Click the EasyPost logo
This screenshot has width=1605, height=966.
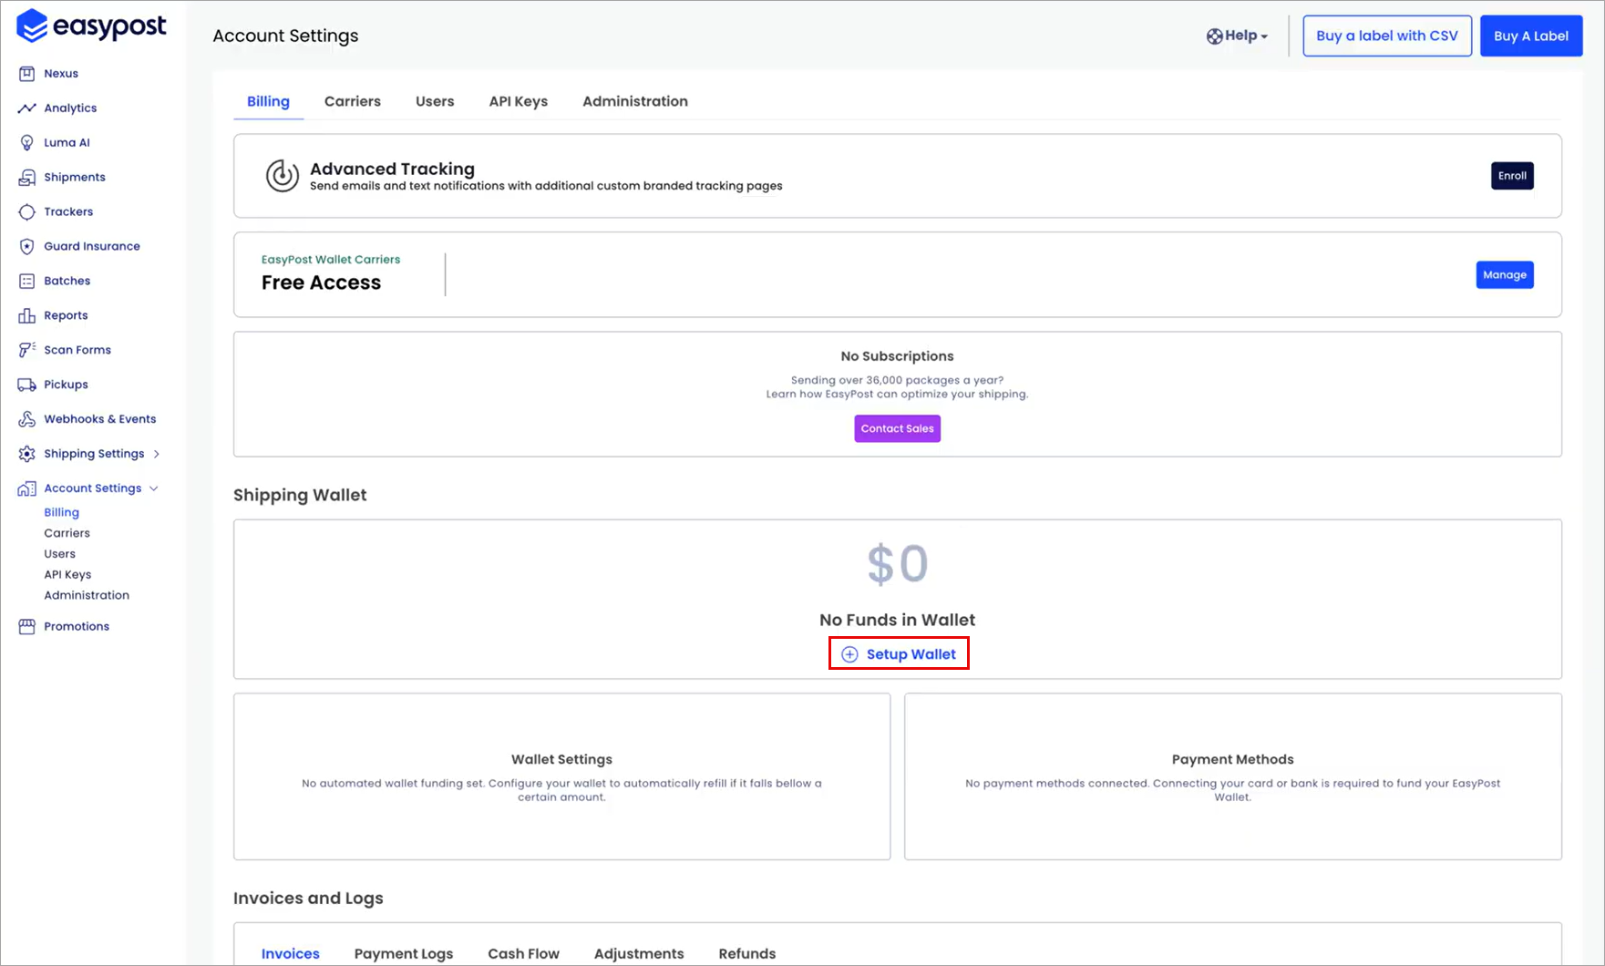pyautogui.click(x=91, y=26)
